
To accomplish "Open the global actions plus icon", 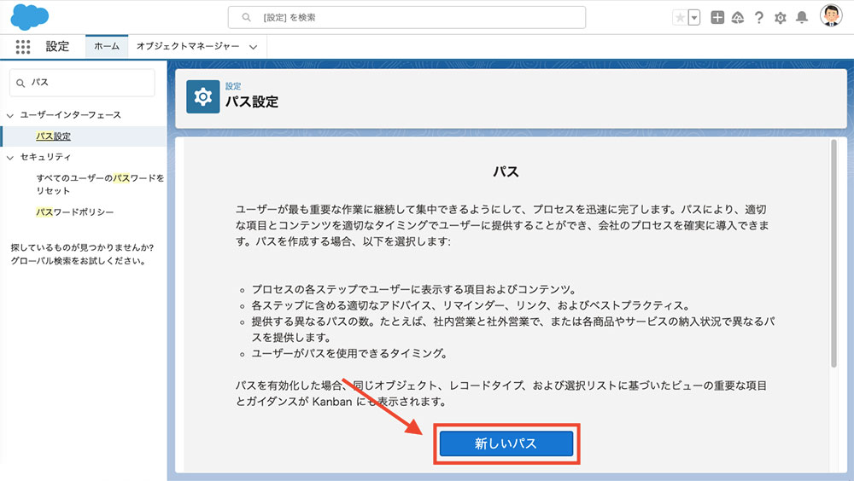I will [x=717, y=18].
